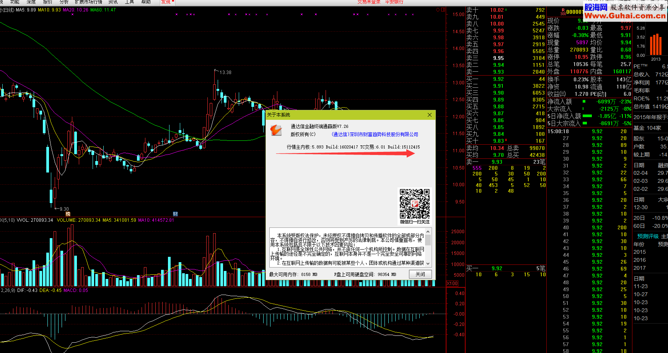Click the MACD: 0.05 indicator label
The width and height of the screenshot is (668, 353).
point(76,290)
